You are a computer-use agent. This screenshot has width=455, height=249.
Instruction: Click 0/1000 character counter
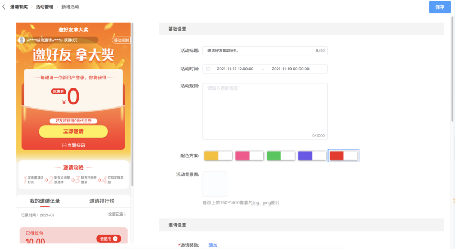[x=319, y=136]
